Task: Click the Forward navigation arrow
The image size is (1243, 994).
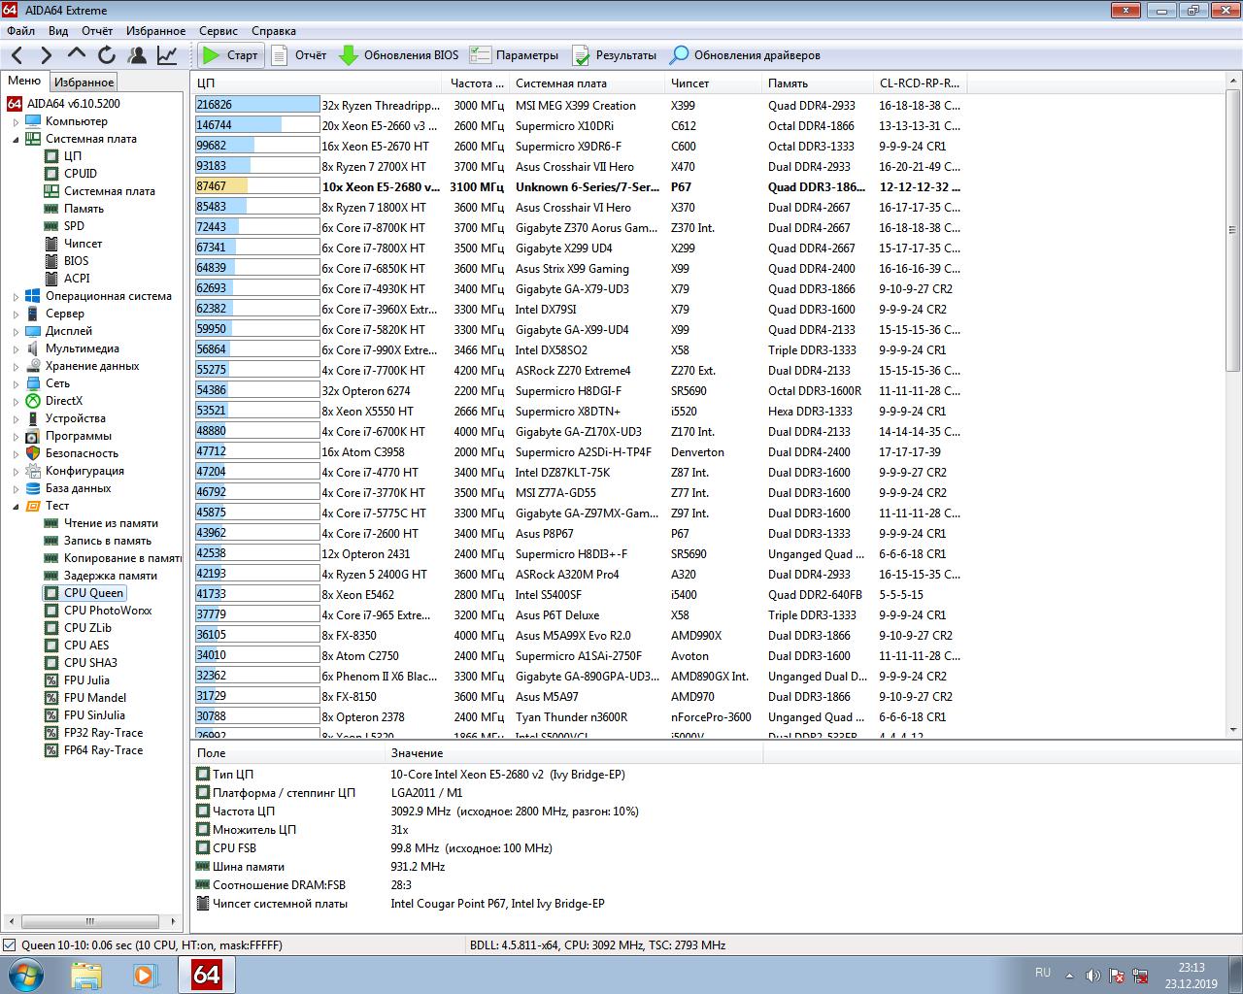Action: pyautogui.click(x=47, y=55)
